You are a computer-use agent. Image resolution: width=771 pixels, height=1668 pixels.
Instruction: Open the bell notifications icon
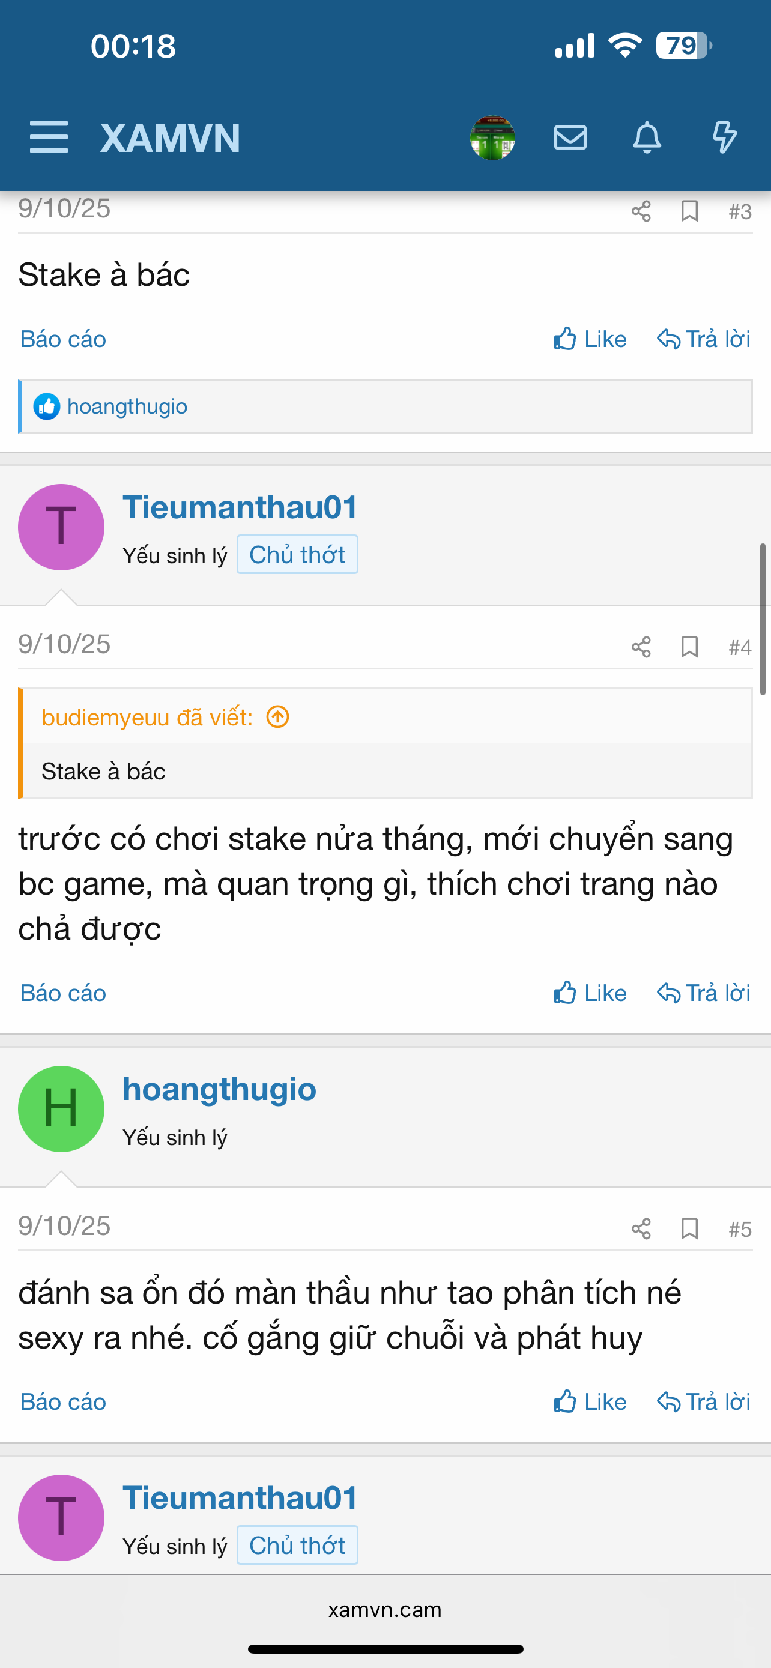[x=647, y=137]
